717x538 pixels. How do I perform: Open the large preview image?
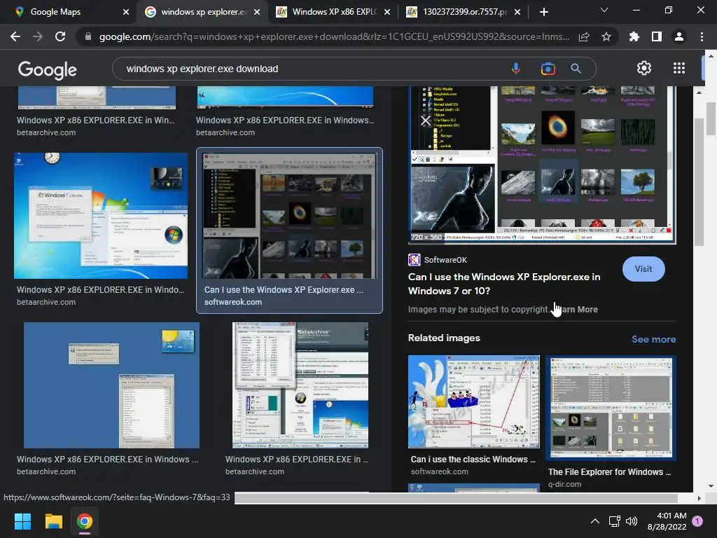[x=542, y=165]
